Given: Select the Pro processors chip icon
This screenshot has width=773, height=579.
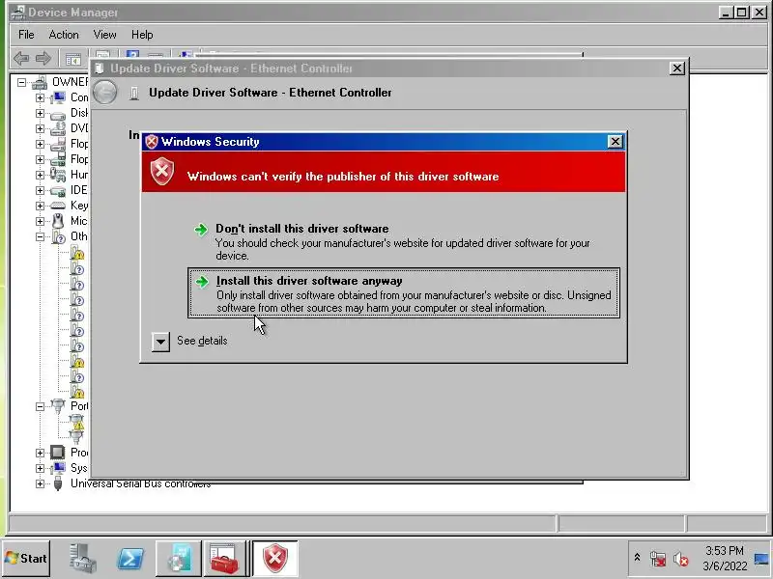Looking at the screenshot, I should coord(58,453).
